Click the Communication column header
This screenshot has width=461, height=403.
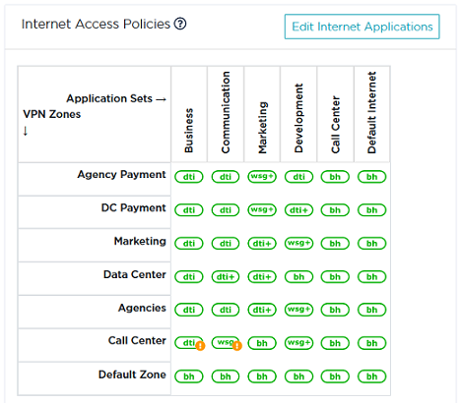click(226, 112)
